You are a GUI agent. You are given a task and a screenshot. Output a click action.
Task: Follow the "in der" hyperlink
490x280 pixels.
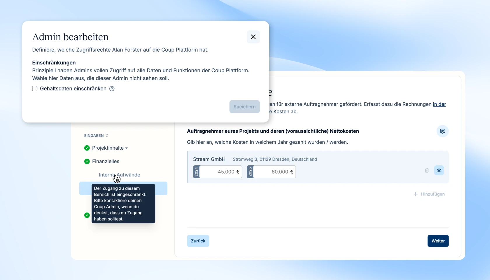click(x=439, y=104)
